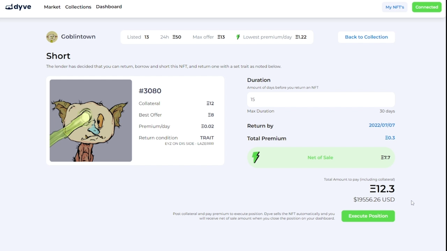Screen dimensions: 447x251
Task: Click the Lowest premium/day Ξ1.22 value
Action: pyautogui.click(x=301, y=37)
